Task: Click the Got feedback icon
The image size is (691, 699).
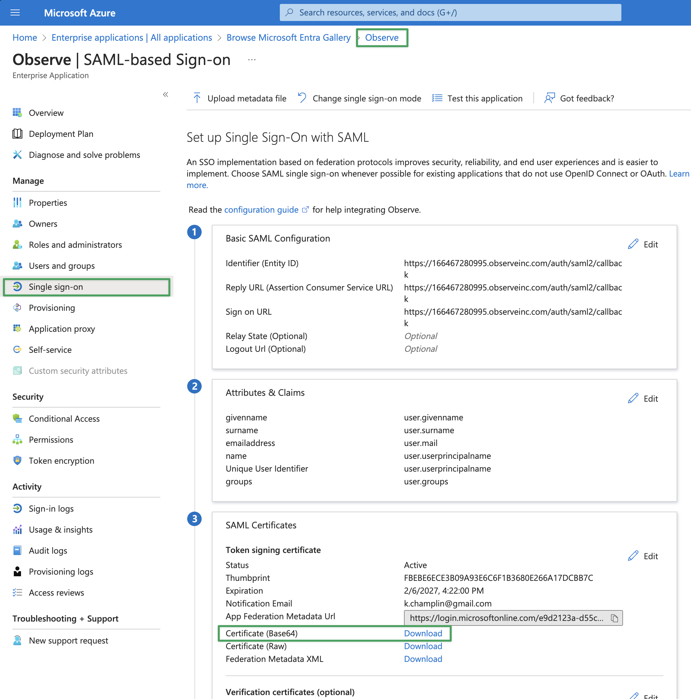Action: [549, 98]
